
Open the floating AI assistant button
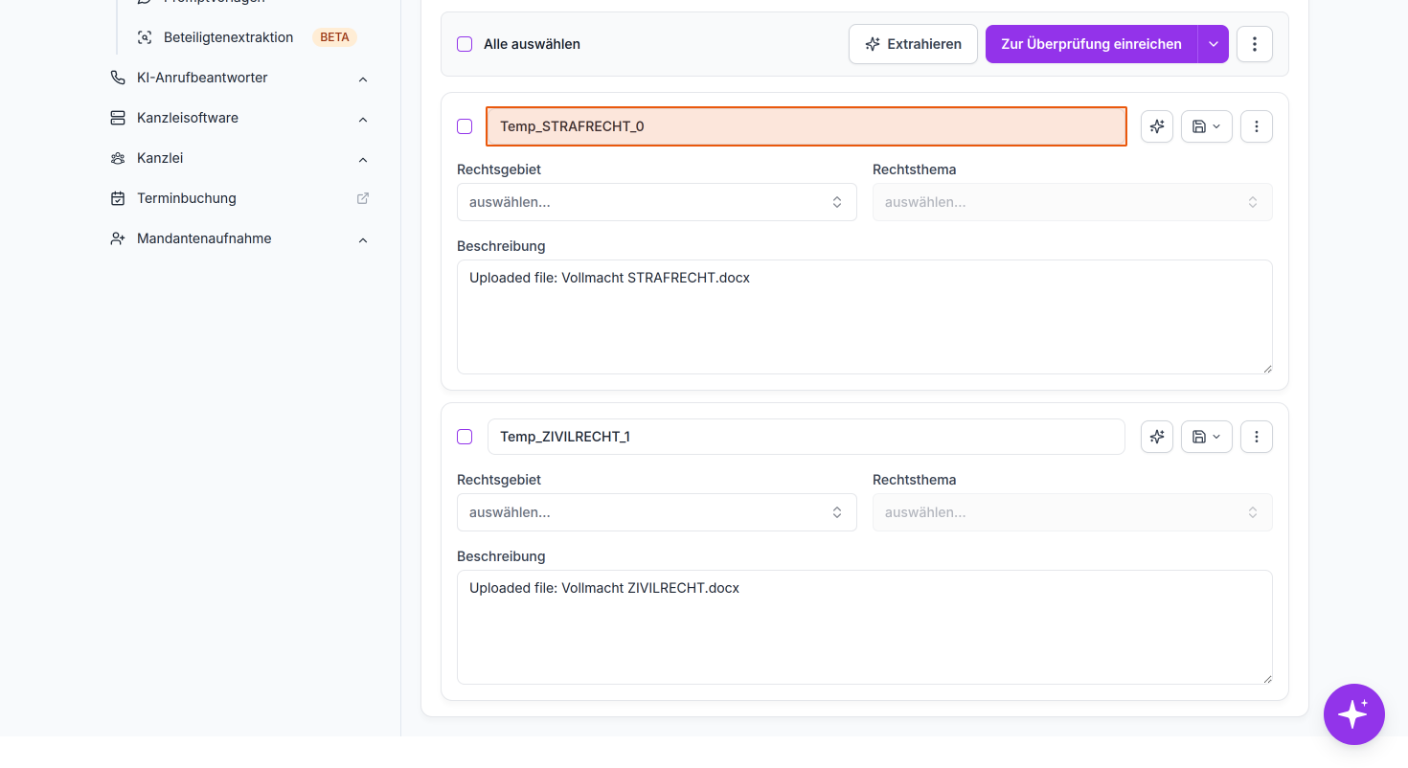1354,714
